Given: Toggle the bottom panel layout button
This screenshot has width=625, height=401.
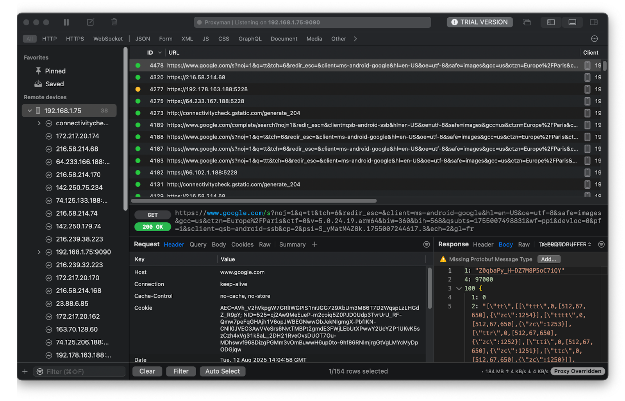Looking at the screenshot, I should coord(572,22).
